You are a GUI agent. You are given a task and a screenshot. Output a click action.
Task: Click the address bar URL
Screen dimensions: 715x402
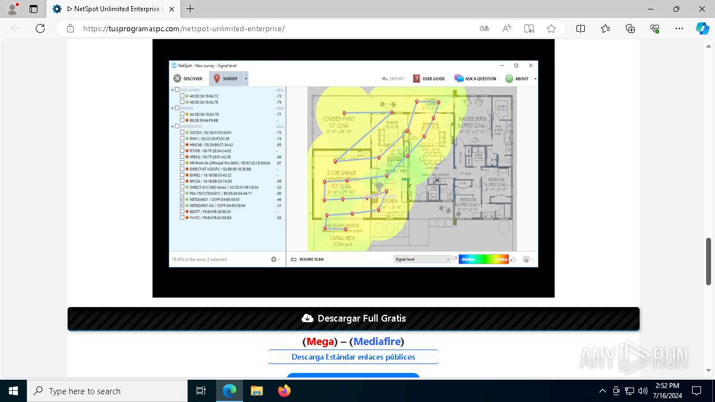click(184, 28)
